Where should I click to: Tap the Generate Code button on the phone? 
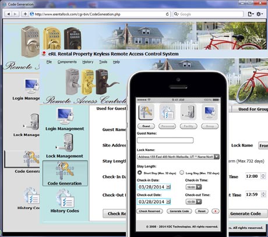179,211
